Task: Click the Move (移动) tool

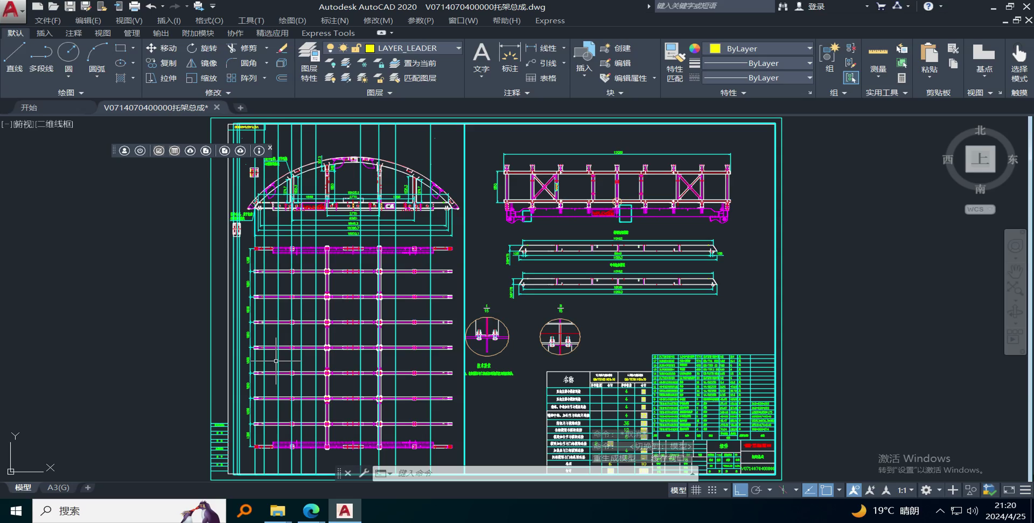Action: pyautogui.click(x=161, y=48)
